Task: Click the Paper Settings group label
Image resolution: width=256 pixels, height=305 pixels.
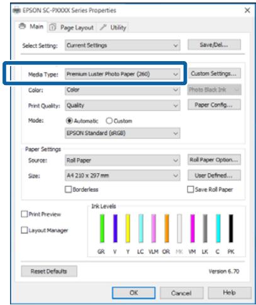Action: (43, 149)
